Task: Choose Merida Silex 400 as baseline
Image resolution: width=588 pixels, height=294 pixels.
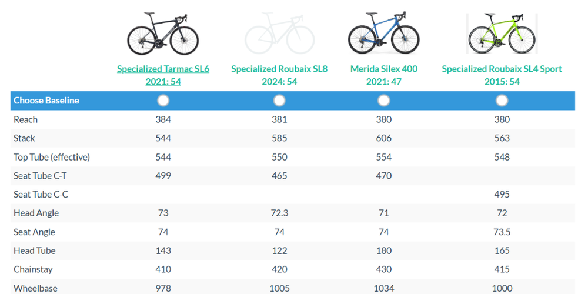Action: click(383, 101)
